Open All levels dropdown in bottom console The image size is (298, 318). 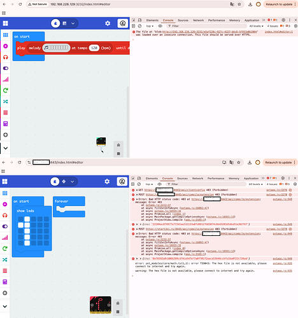point(255,184)
